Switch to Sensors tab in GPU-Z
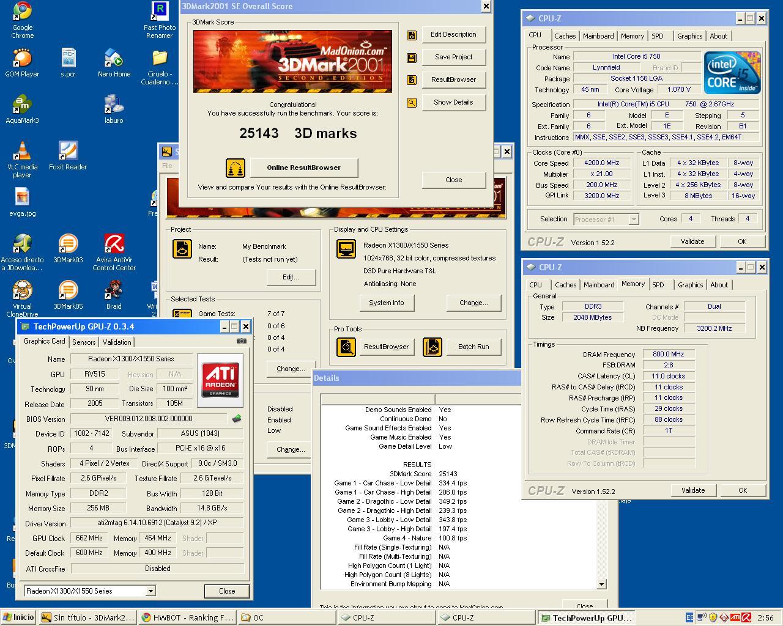Image resolution: width=783 pixels, height=626 pixels. [84, 342]
